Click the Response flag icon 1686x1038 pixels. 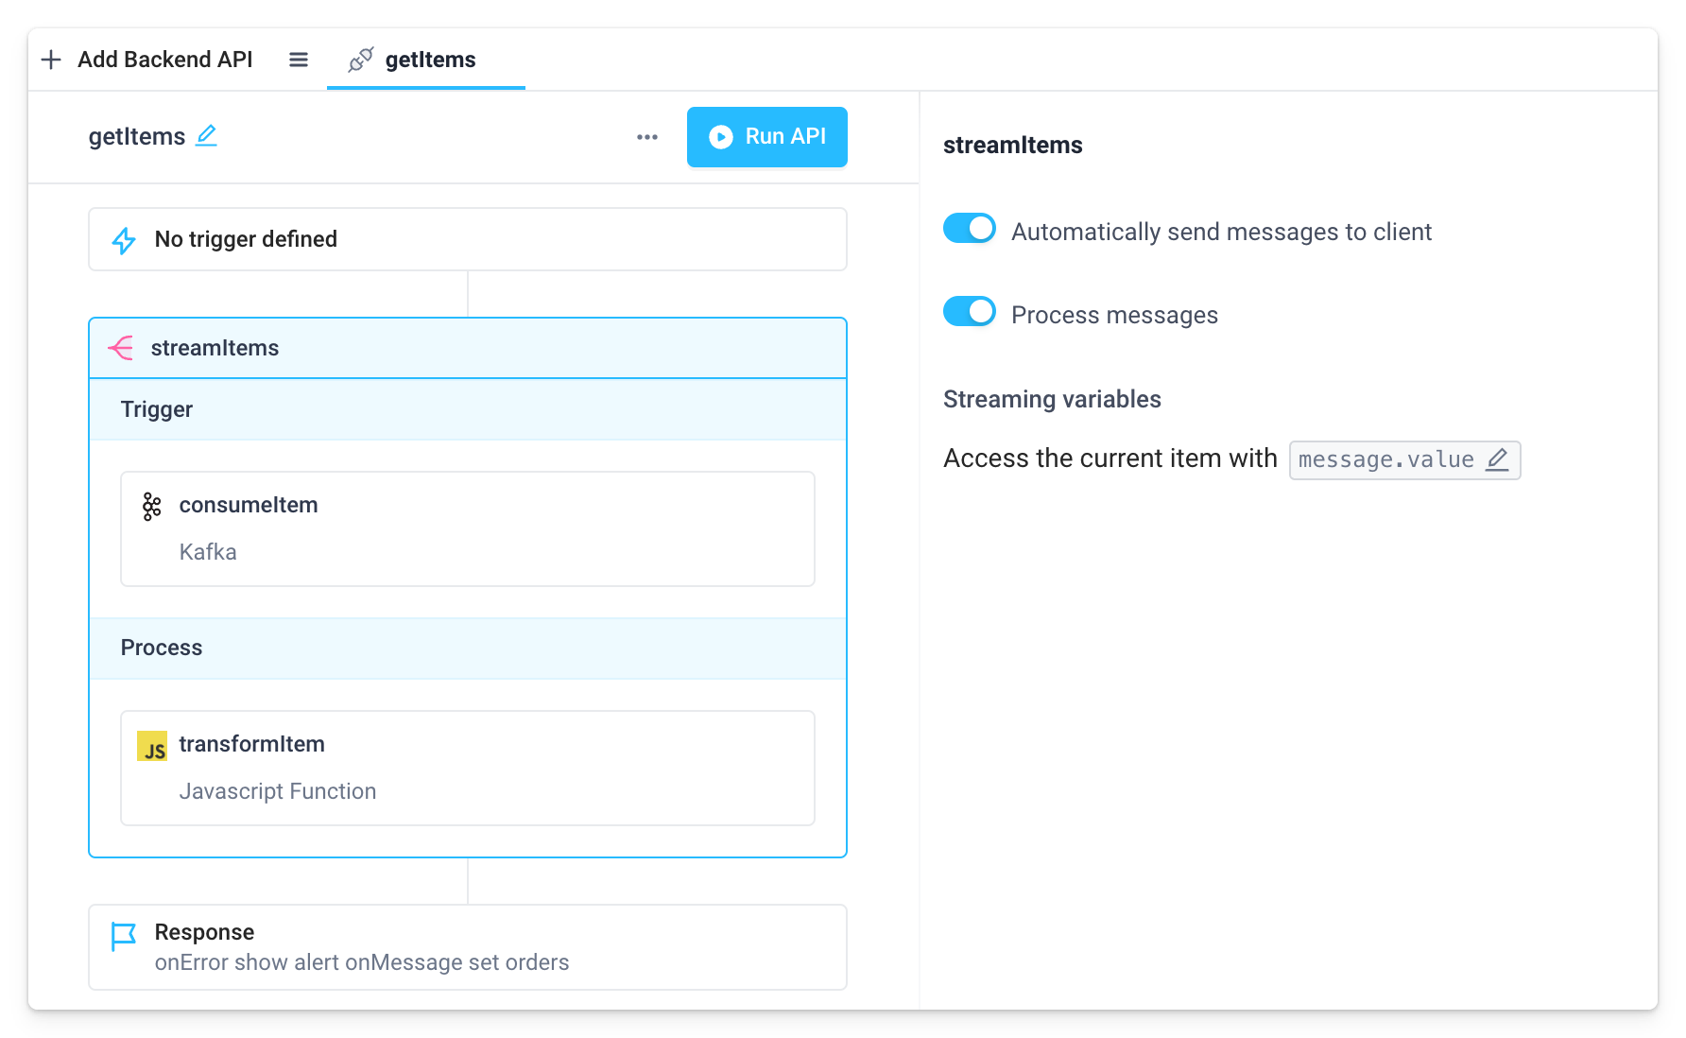tap(124, 936)
